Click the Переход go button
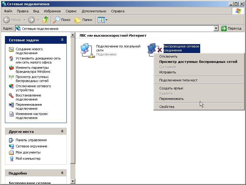Viewport: 246px width, 185px height. tap(231, 28)
